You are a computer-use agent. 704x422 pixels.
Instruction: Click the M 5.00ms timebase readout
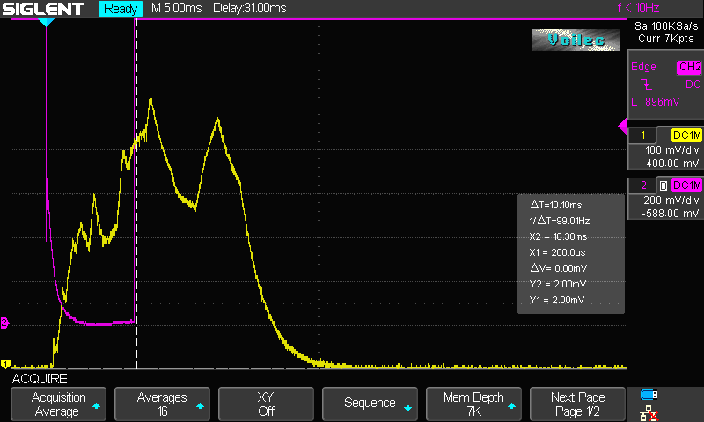(177, 8)
